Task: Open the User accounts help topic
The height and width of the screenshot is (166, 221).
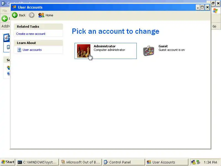Action: pos(32,50)
